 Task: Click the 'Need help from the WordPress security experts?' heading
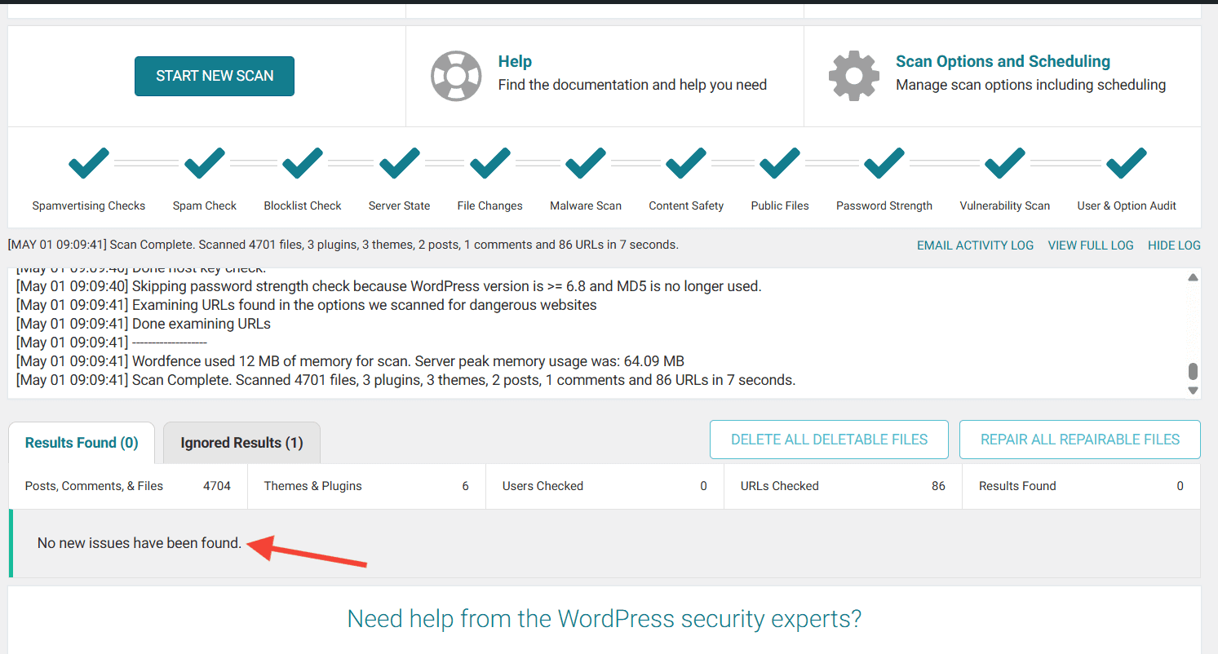(x=604, y=619)
